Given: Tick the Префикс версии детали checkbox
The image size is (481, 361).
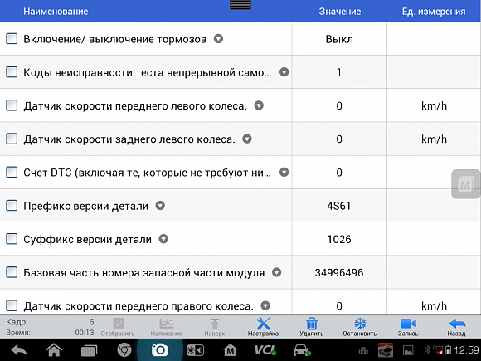Looking at the screenshot, I should tap(12, 206).
